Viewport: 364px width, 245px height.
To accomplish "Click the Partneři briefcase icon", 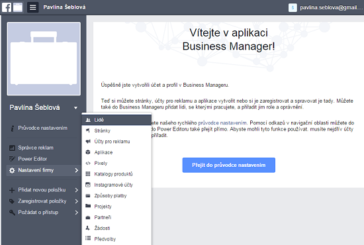I will (88, 217).
